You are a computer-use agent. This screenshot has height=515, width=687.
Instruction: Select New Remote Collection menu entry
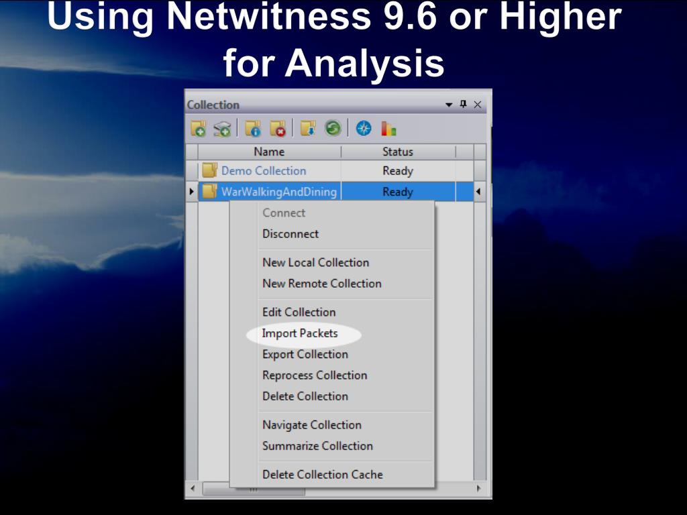pos(322,284)
